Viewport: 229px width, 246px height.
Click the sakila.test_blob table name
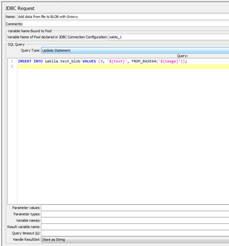62,61
